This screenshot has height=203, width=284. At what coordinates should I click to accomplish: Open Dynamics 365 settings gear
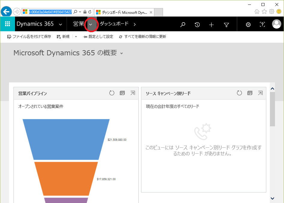pos(248,25)
